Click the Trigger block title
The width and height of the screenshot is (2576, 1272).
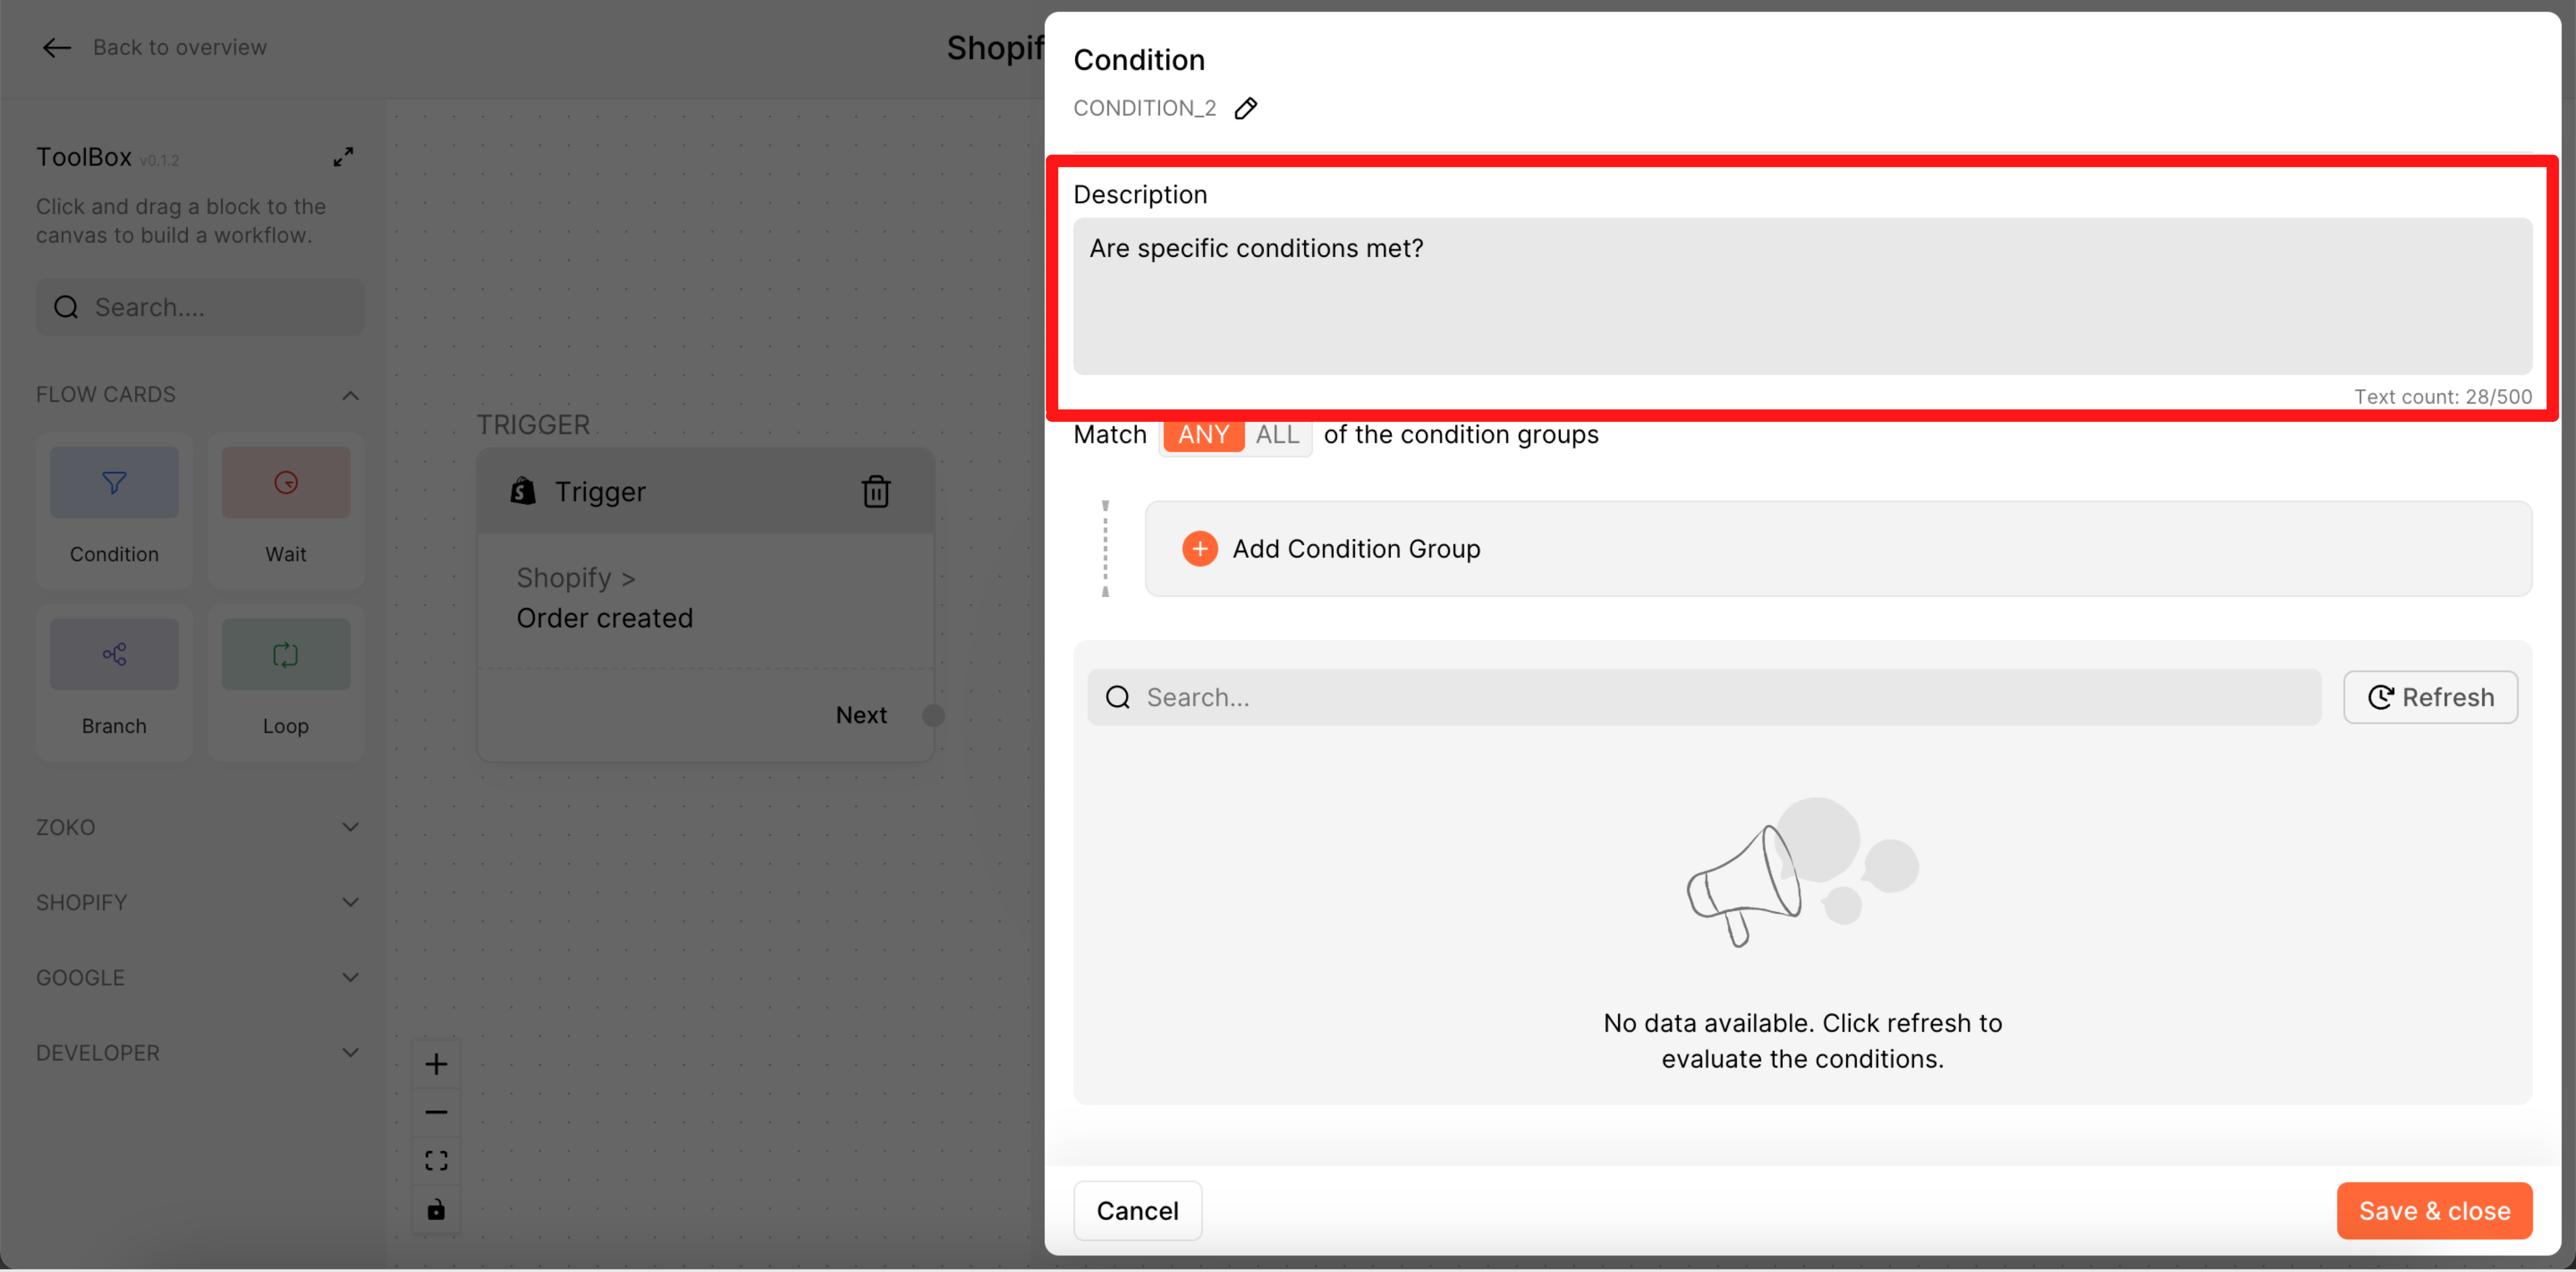point(600,492)
